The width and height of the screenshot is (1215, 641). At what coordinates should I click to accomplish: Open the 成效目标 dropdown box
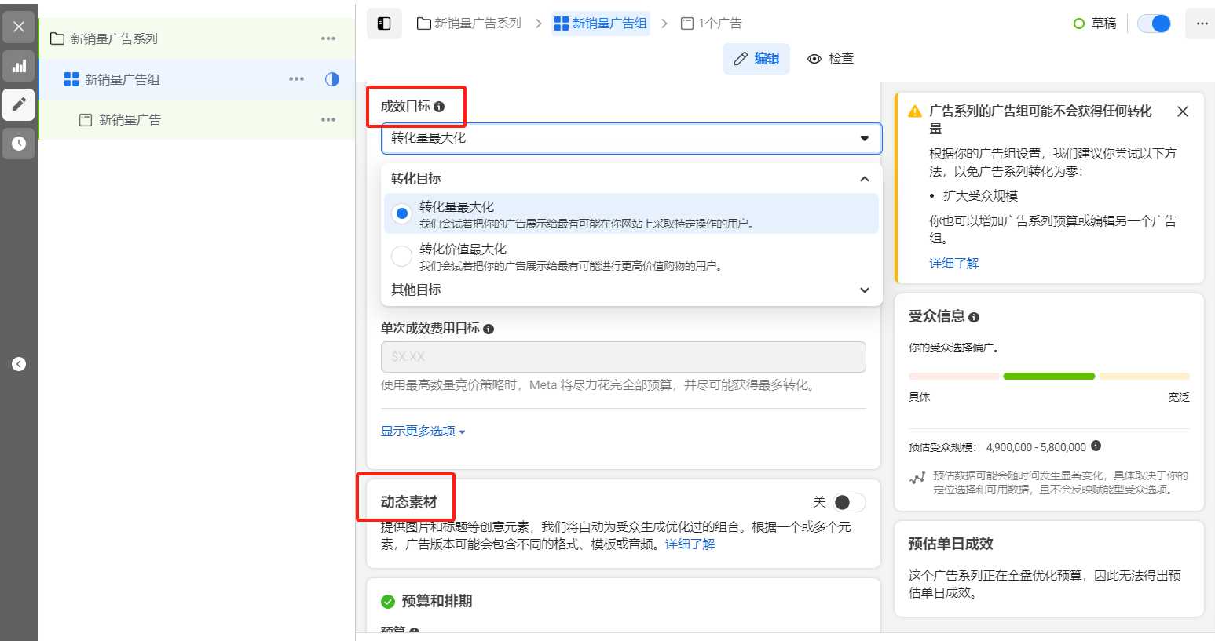[631, 138]
